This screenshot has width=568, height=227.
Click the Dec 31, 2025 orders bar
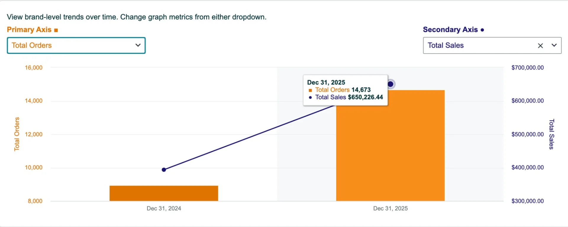[390, 153]
